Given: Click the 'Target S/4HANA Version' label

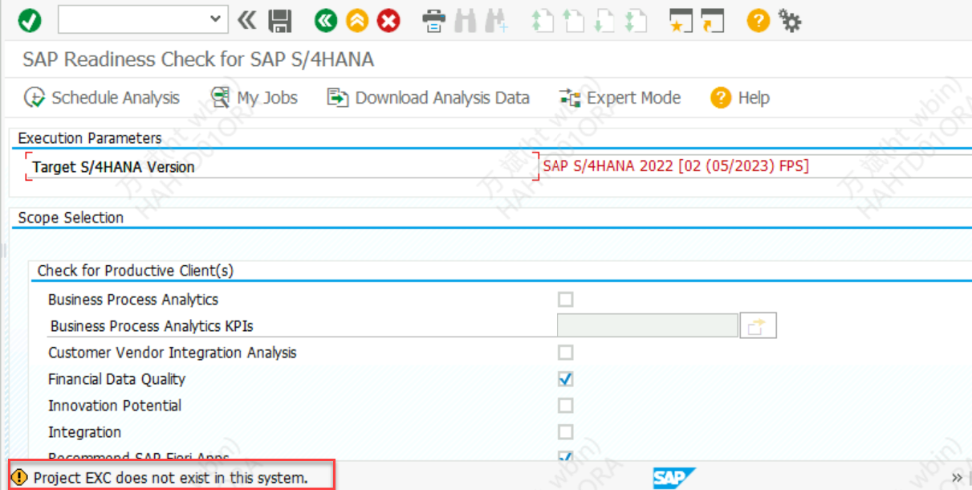Looking at the screenshot, I should click(x=113, y=167).
